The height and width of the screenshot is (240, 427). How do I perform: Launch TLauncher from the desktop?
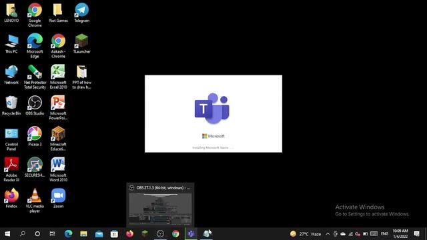(x=81, y=44)
